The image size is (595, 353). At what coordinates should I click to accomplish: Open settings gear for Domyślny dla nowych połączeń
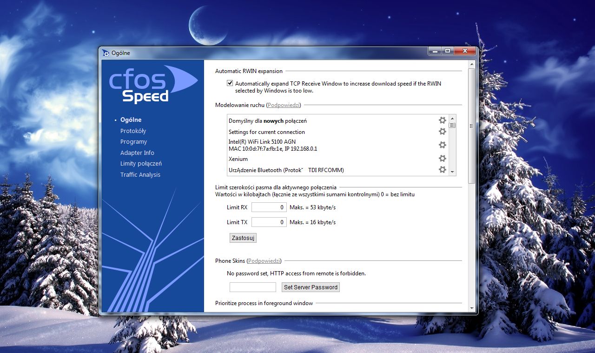pos(442,120)
